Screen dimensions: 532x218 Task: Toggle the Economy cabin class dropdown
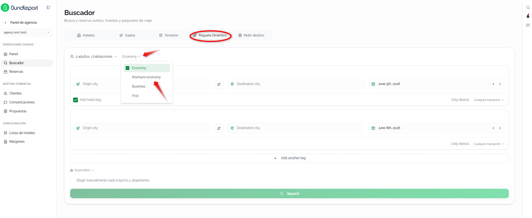tap(131, 57)
